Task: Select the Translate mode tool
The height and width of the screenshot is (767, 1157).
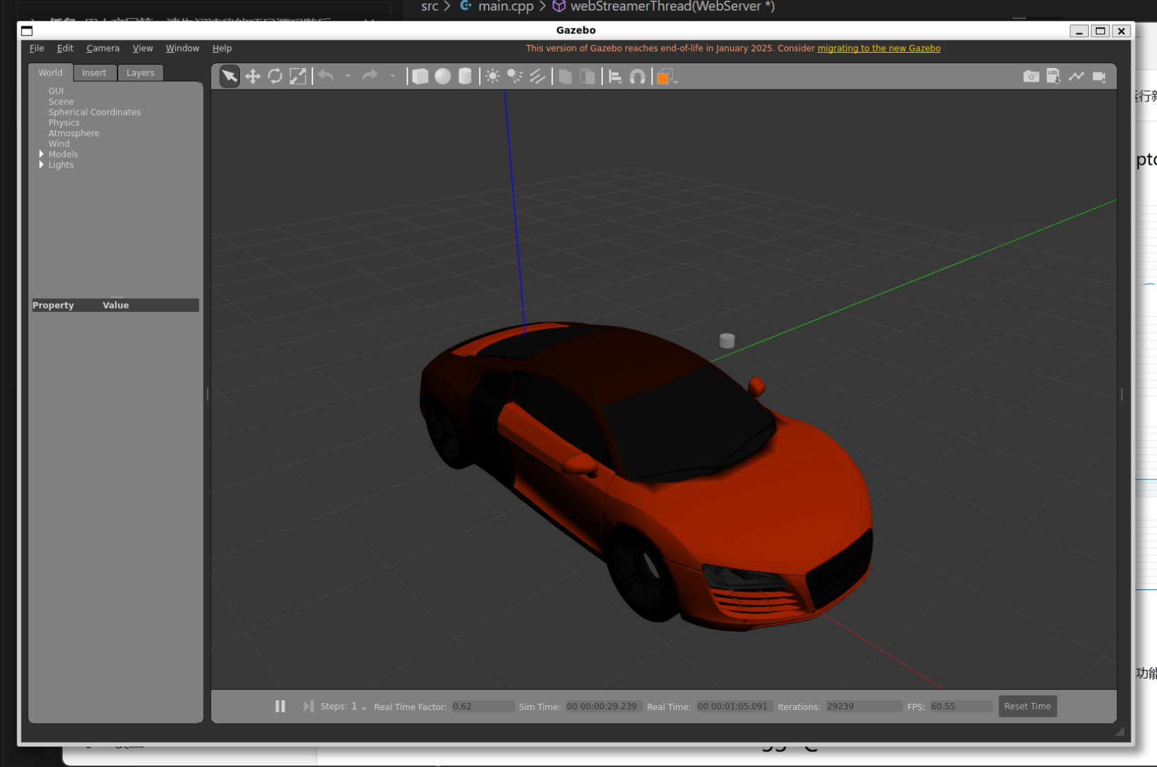Action: click(252, 76)
